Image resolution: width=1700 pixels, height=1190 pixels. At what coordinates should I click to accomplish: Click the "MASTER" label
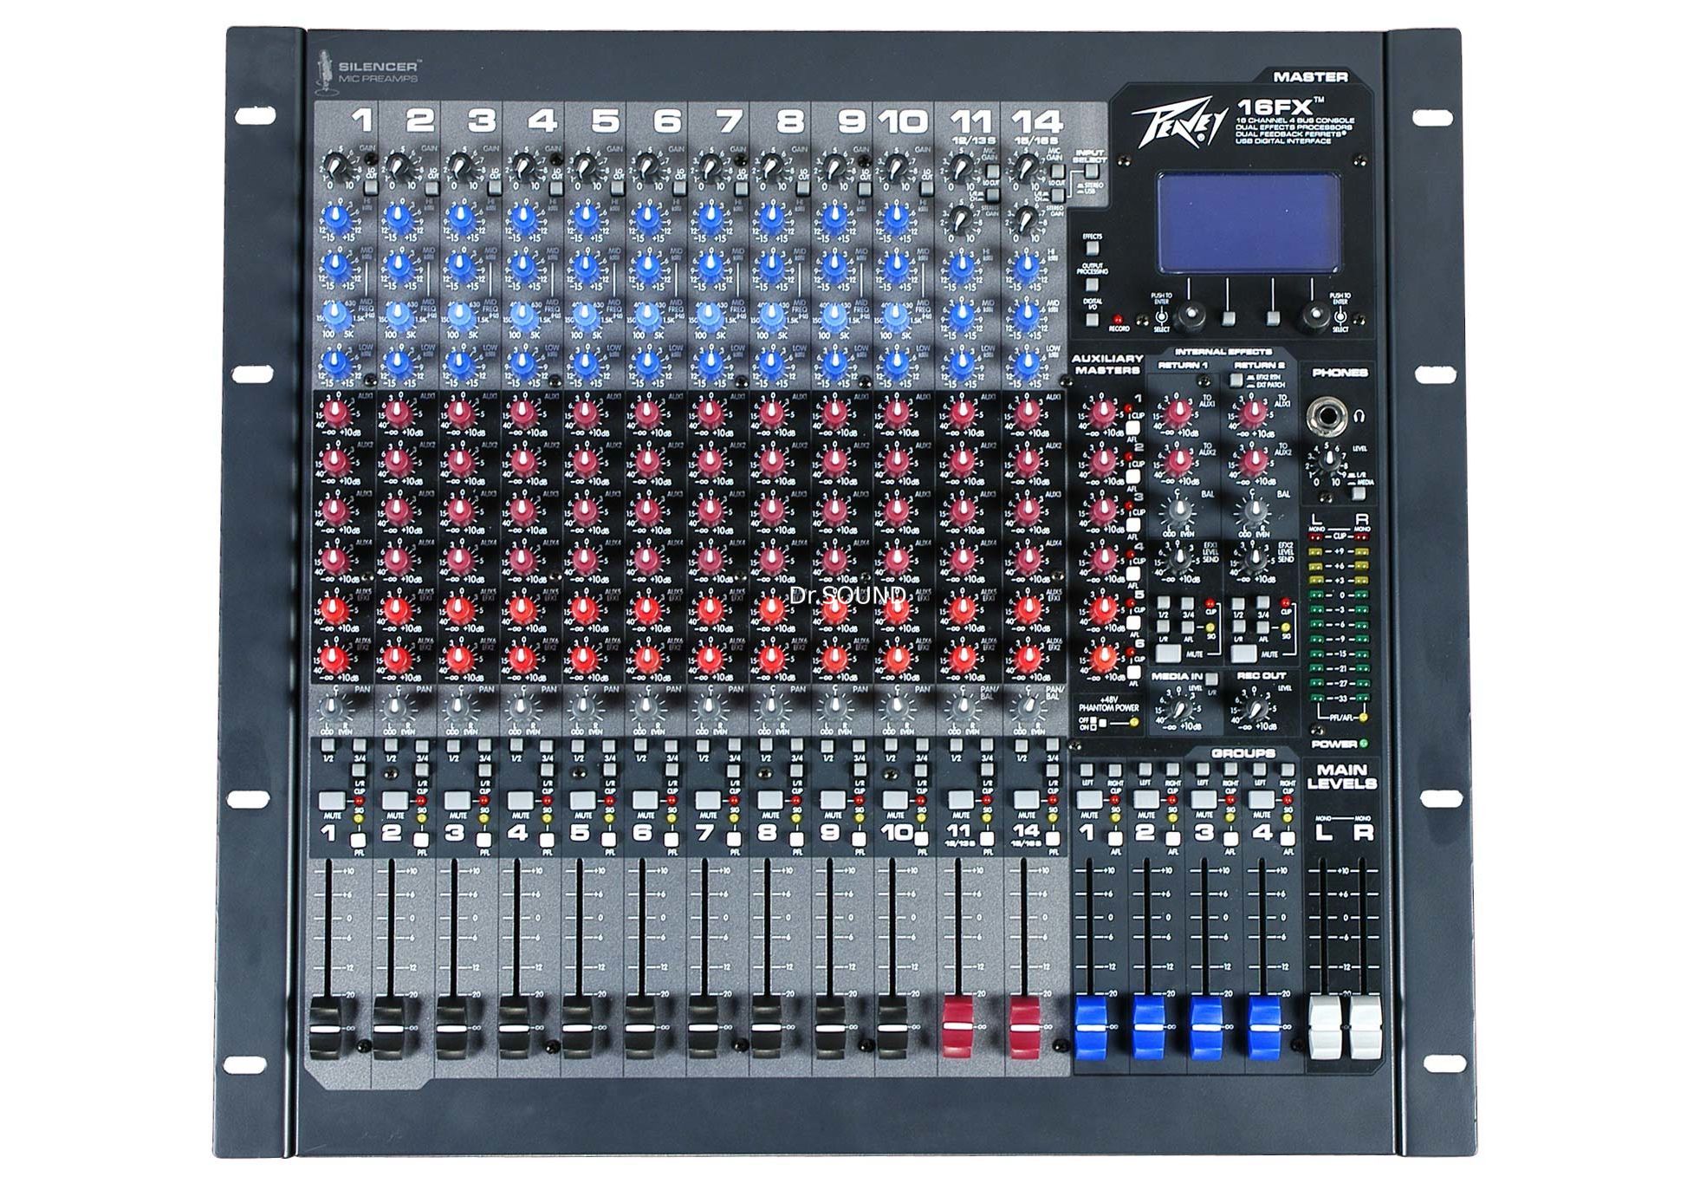click(1310, 77)
